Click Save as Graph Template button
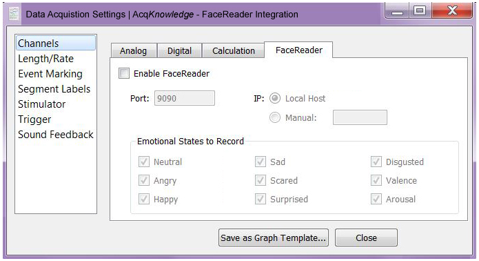Image resolution: width=479 pixels, height=261 pixels. pos(274,238)
